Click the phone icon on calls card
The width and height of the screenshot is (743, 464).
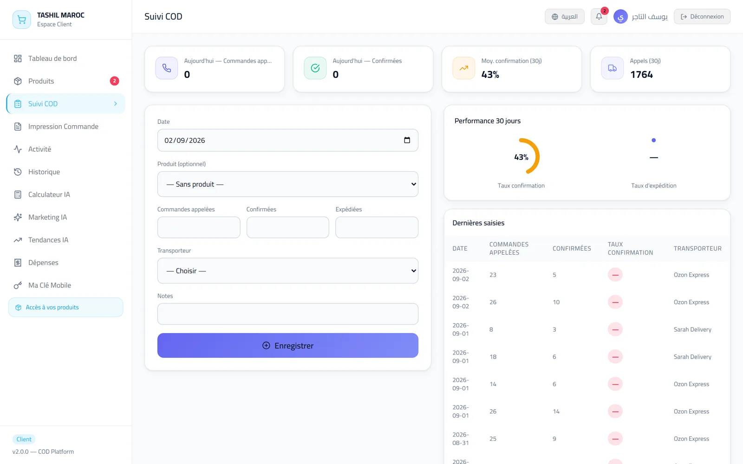[167, 68]
